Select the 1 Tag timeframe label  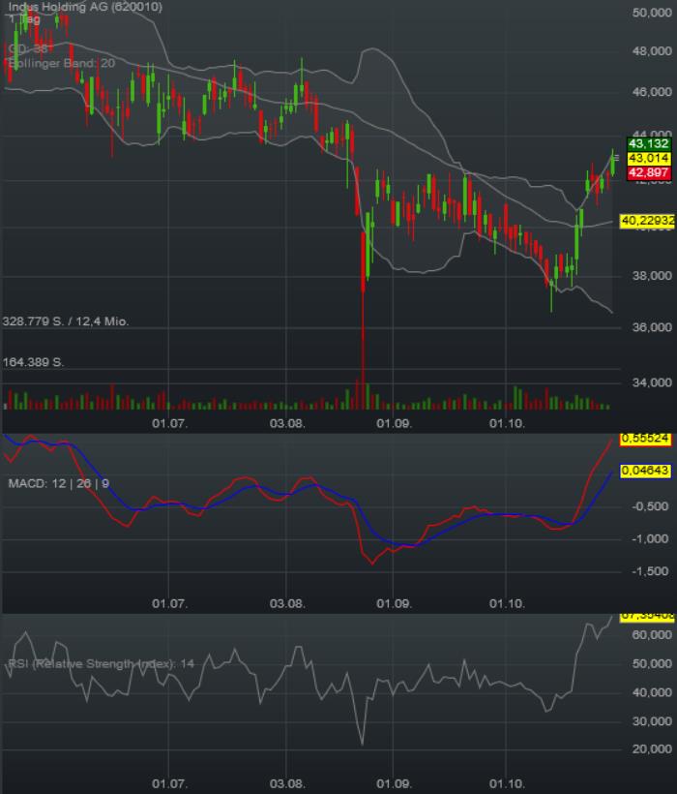click(23, 19)
